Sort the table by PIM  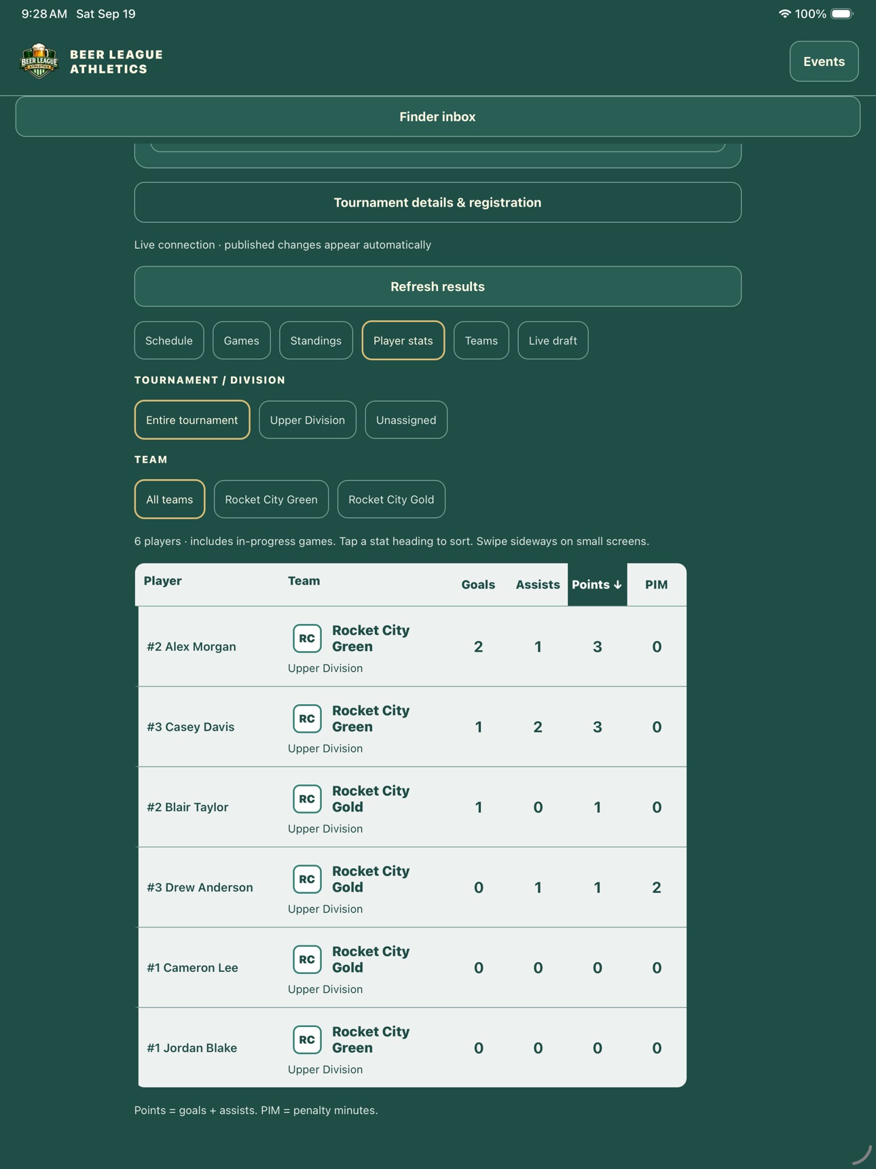coord(657,584)
